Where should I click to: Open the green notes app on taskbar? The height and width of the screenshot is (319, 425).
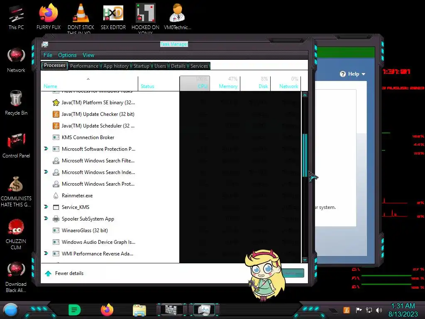[x=75, y=310]
